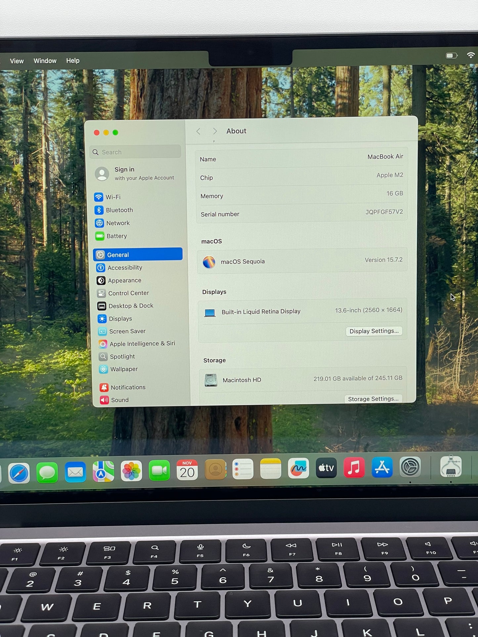Viewport: 478px width, 637px height.
Task: Open Freeform from the Dock
Action: click(x=299, y=468)
